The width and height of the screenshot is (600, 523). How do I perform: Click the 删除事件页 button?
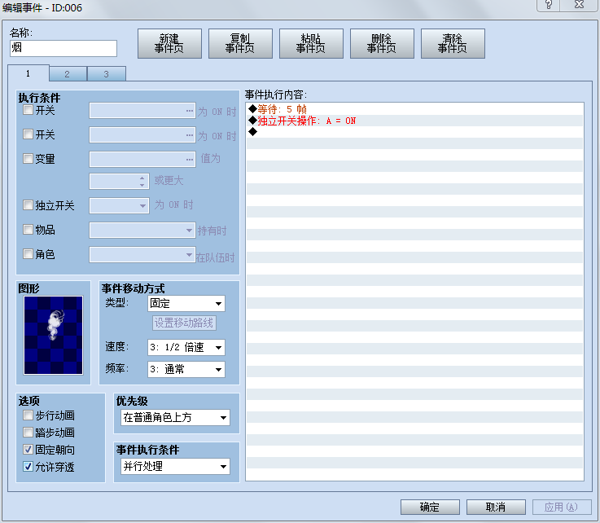coord(382,43)
